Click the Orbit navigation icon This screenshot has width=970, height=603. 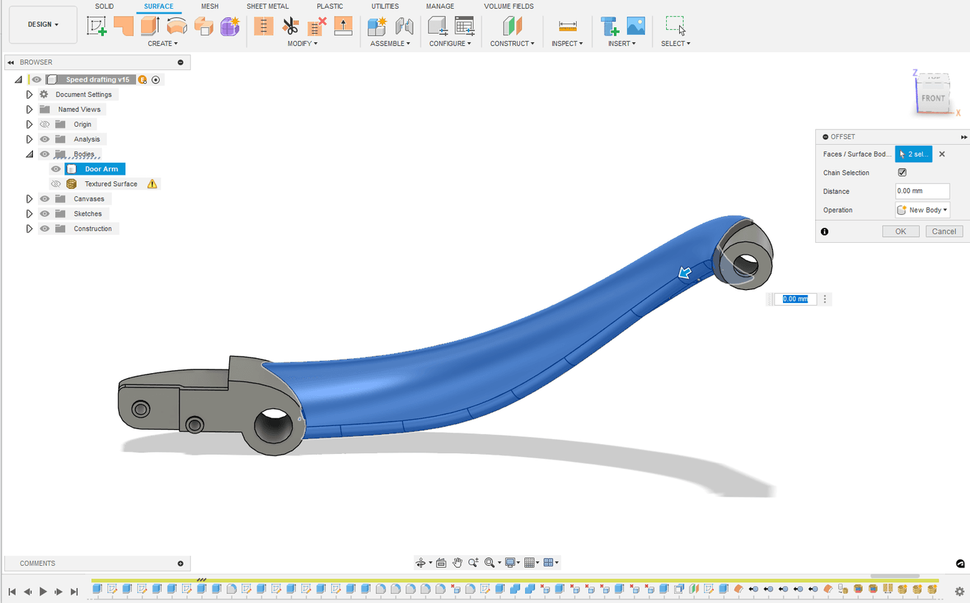pos(421,563)
